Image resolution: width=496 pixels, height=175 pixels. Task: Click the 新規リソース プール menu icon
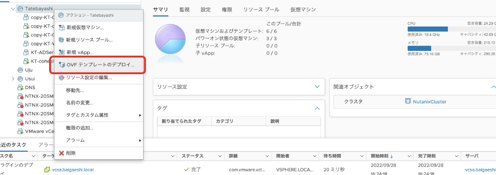(62, 40)
